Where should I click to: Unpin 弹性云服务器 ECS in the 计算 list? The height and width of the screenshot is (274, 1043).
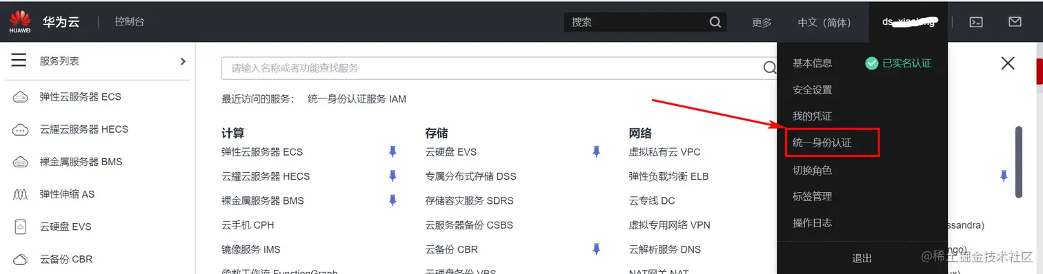393,151
